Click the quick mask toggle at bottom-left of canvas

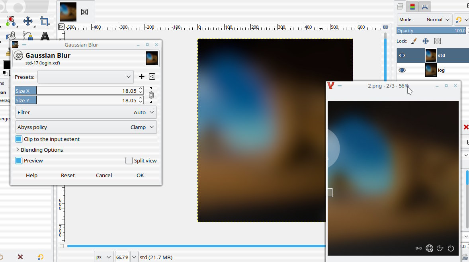click(x=62, y=246)
